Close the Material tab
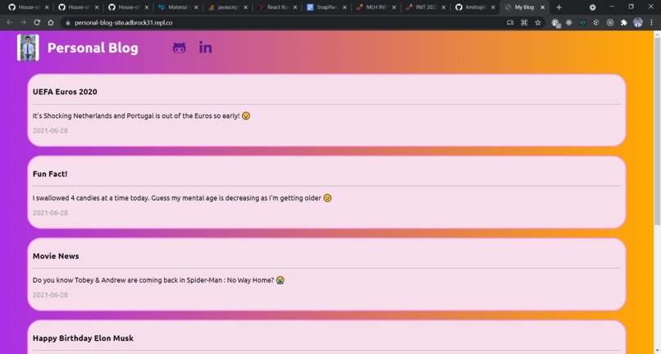 pyautogui.click(x=196, y=7)
